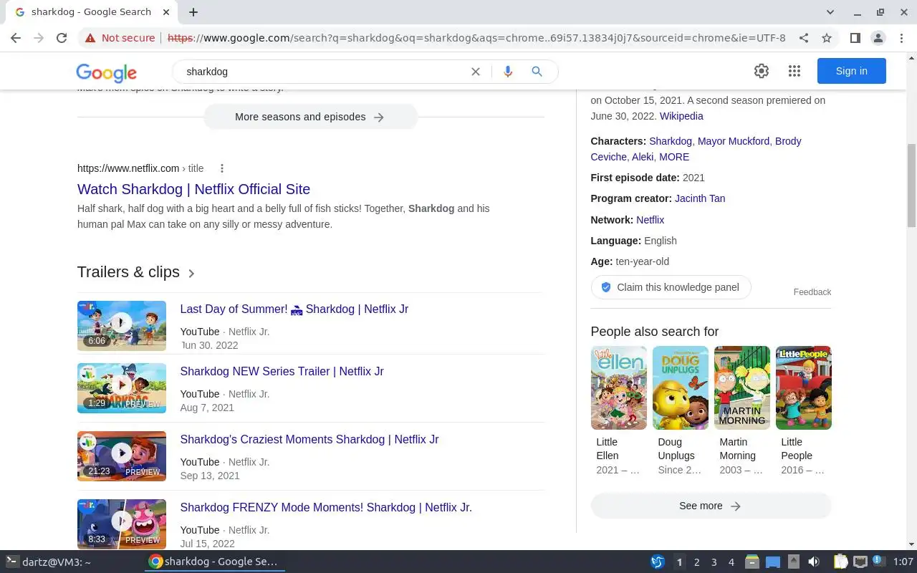This screenshot has height=573, width=917.
Task: Open the Aleki character link
Action: 643,157
